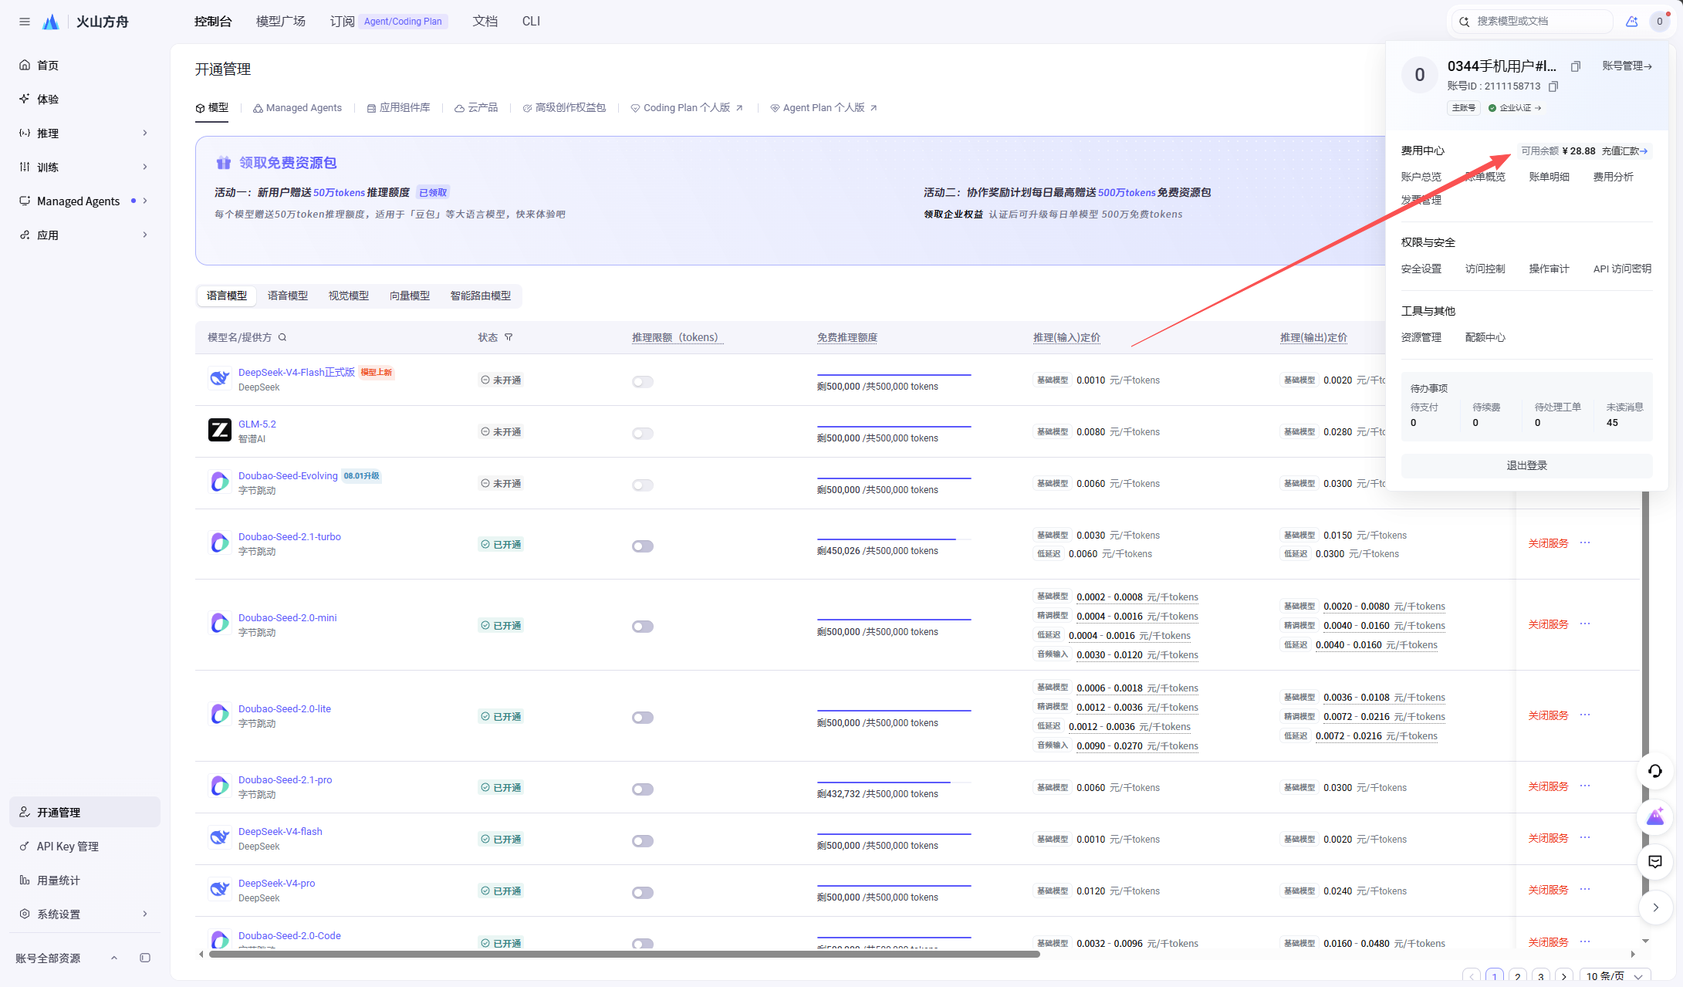Click the 火山方舟 logo icon
The height and width of the screenshot is (987, 1683).
click(x=51, y=22)
